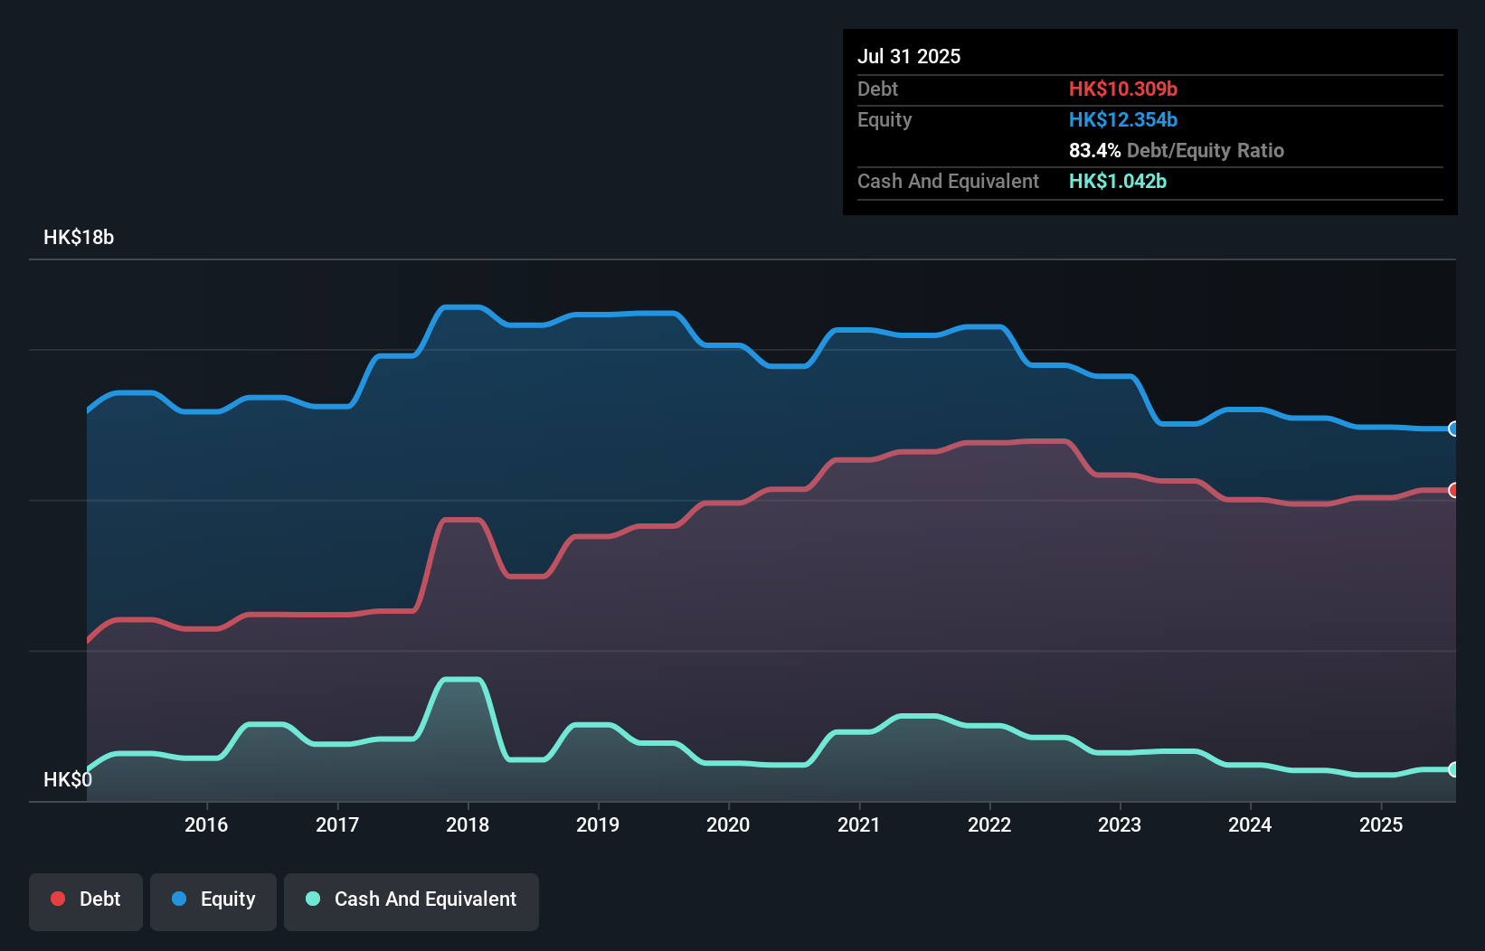
Task: Expand the Jul 31 2025 tooltip header
Action: (909, 55)
